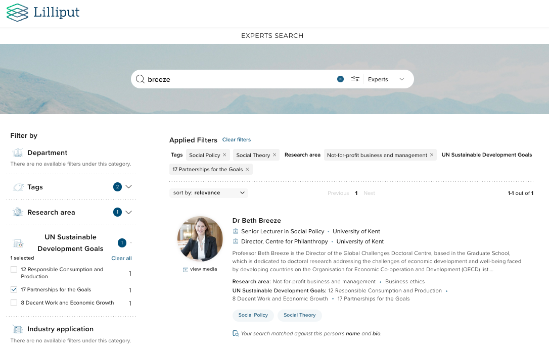This screenshot has width=549, height=354.
Task: Check 12 Responsible Consumption and Production
Action: coord(14,269)
